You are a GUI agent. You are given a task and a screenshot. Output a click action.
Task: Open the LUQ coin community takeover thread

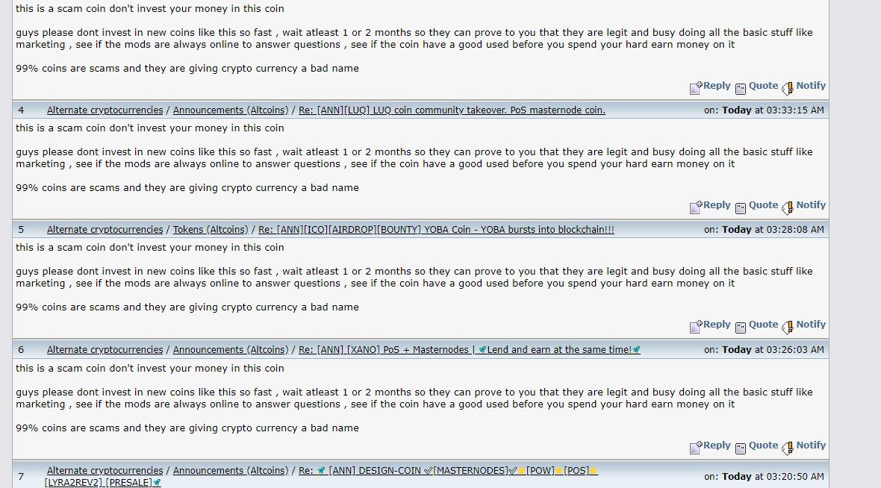point(452,110)
